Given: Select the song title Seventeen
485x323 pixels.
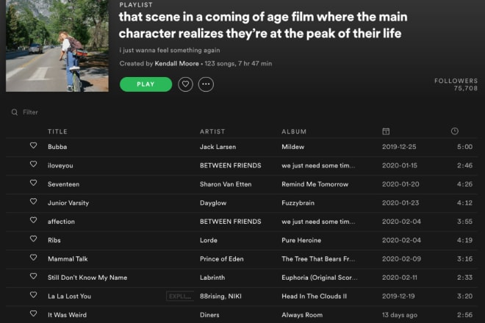Looking at the screenshot, I should (63, 184).
